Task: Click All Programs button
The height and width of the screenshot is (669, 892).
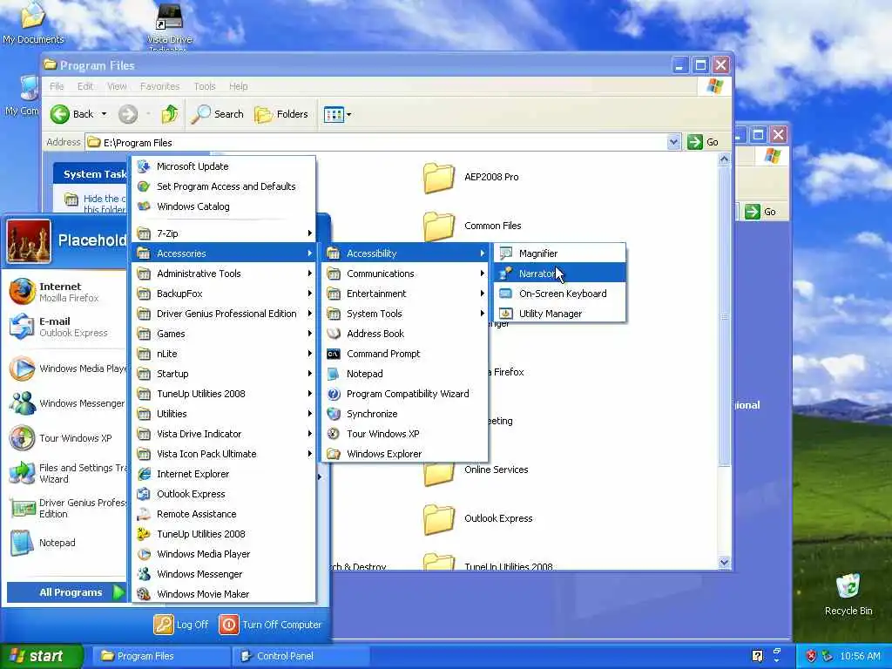Action: pyautogui.click(x=66, y=592)
